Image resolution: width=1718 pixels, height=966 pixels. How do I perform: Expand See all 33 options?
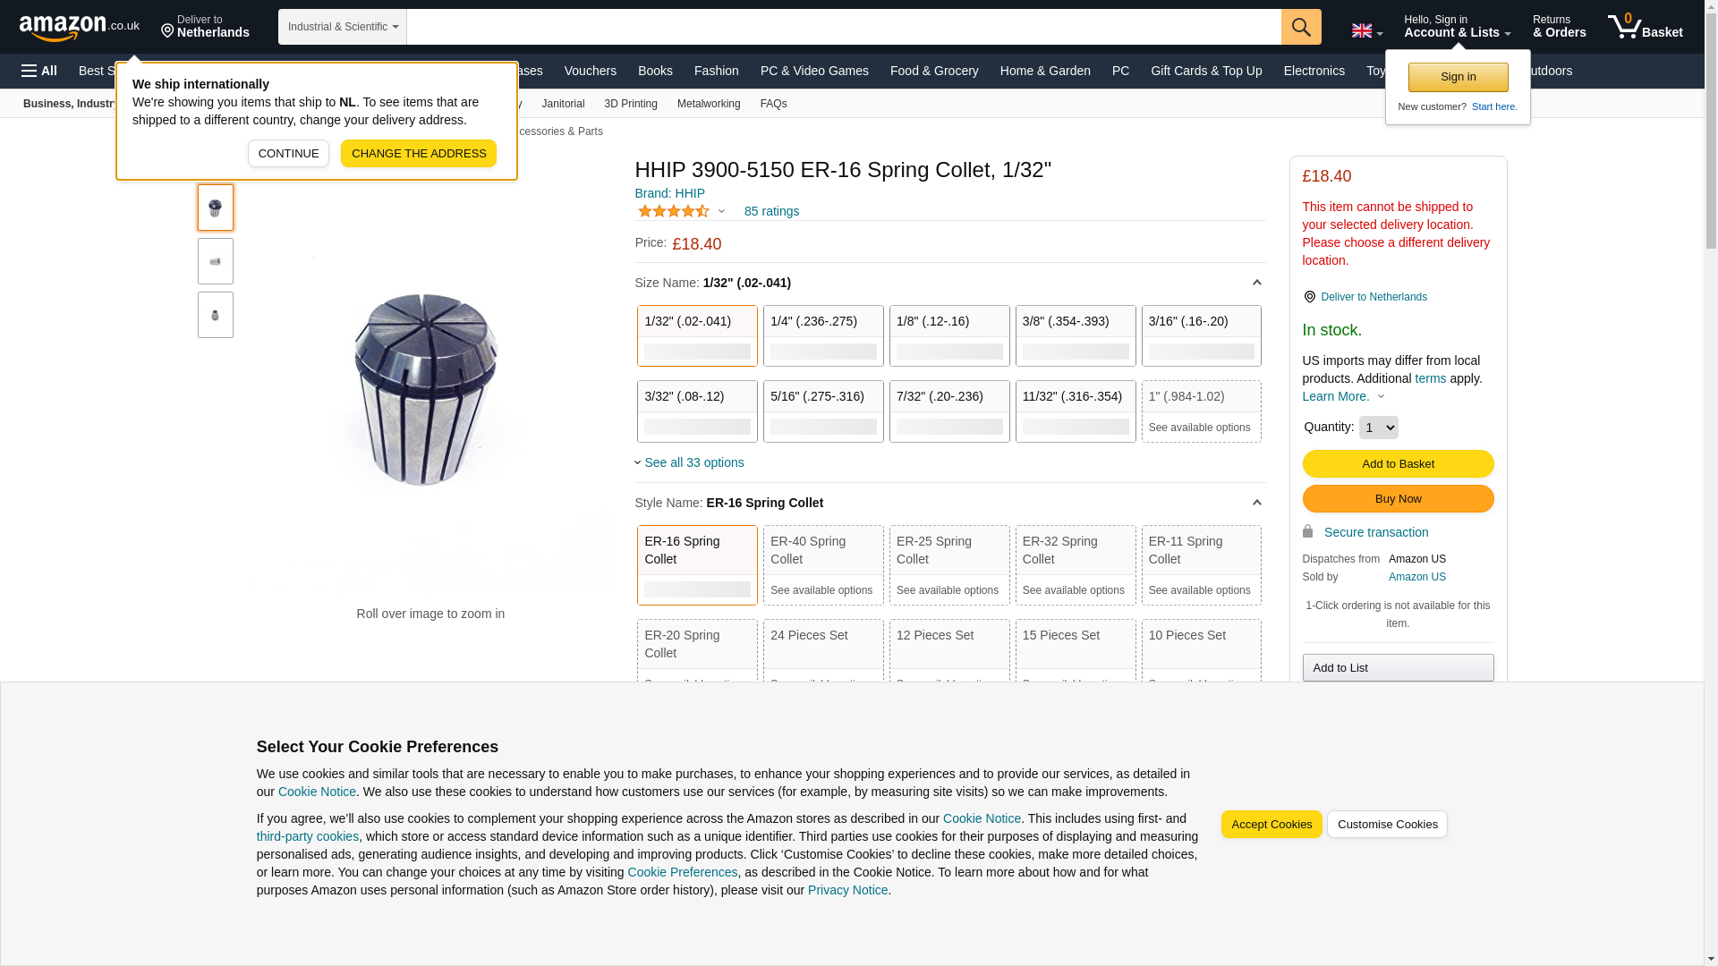[x=693, y=462]
